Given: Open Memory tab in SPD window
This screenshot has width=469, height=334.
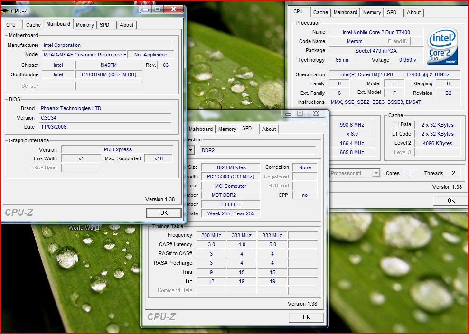Looking at the screenshot, I should 227,129.
